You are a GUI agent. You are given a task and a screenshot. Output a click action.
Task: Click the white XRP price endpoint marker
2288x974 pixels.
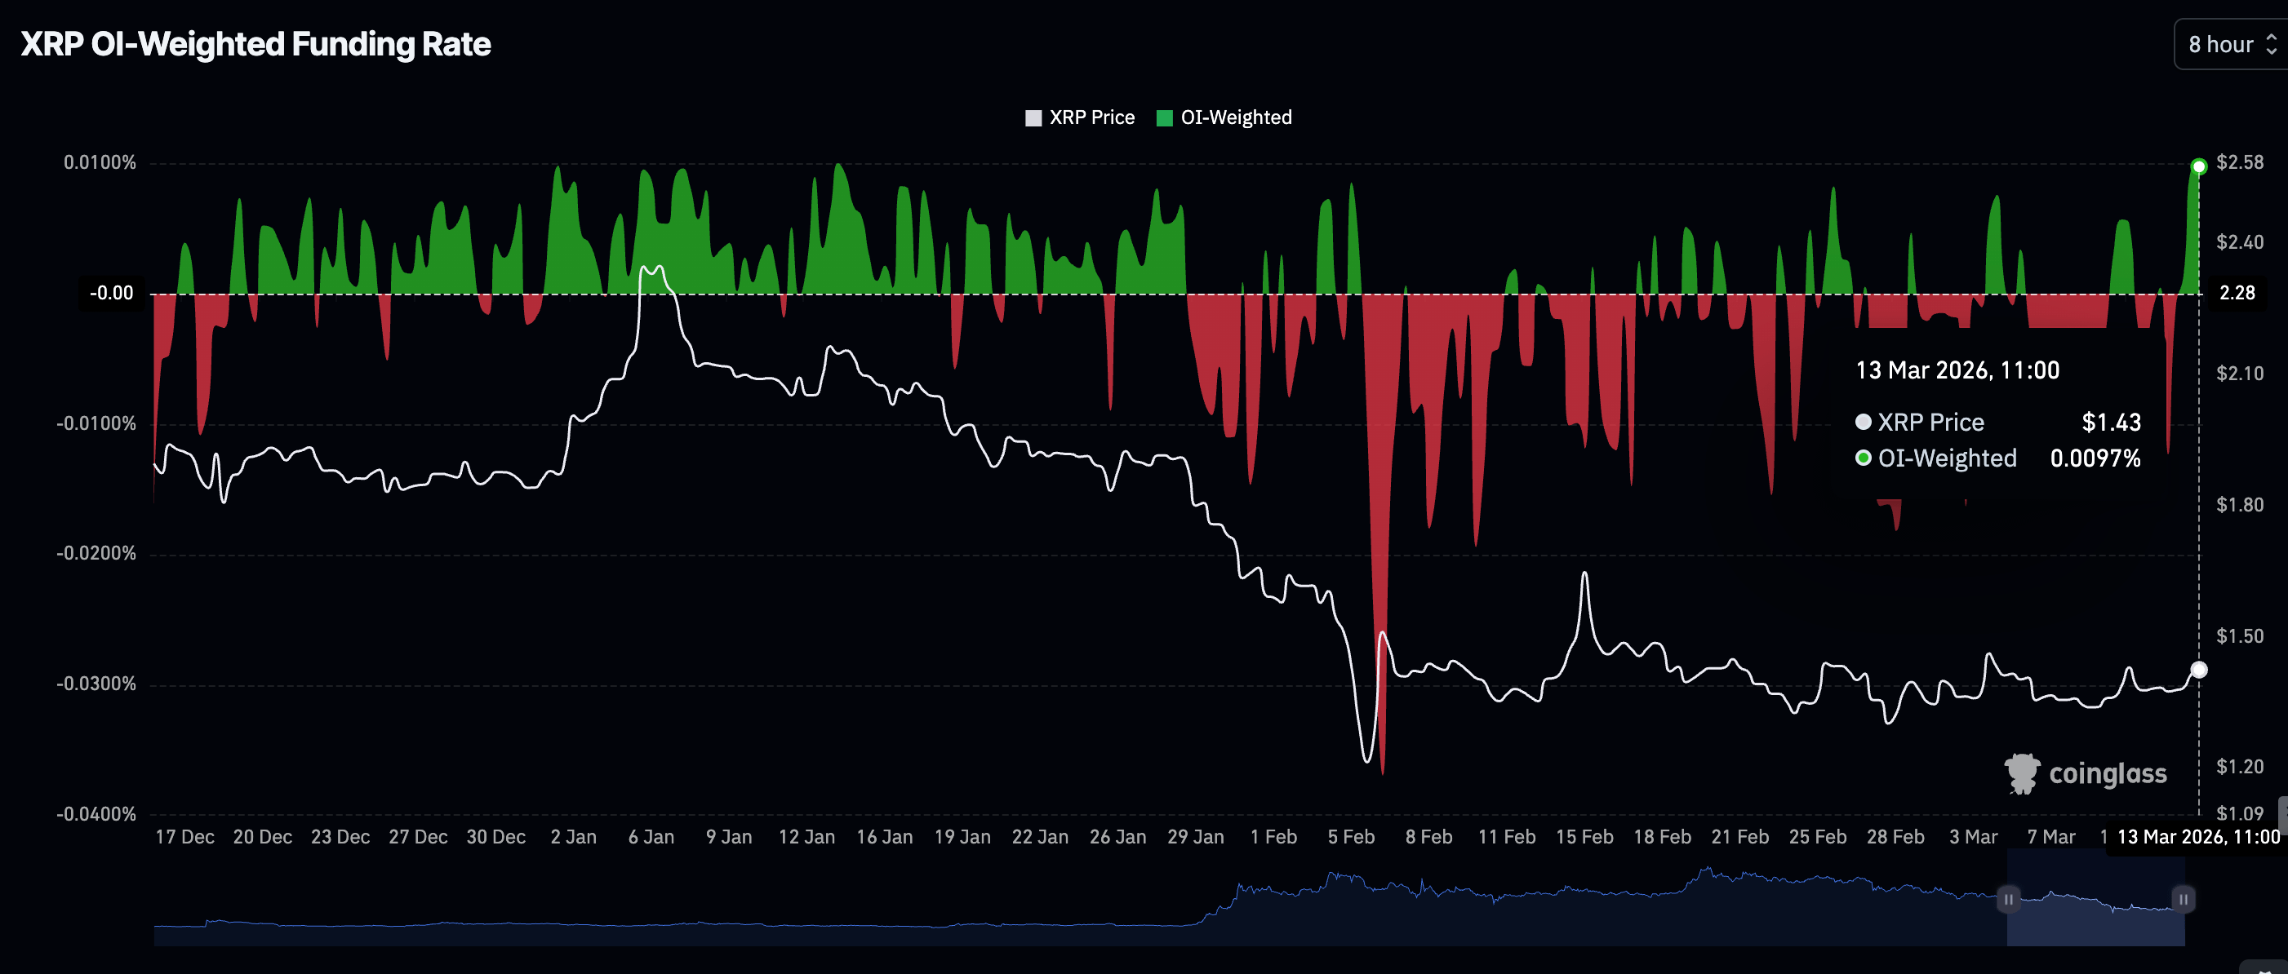(2198, 670)
